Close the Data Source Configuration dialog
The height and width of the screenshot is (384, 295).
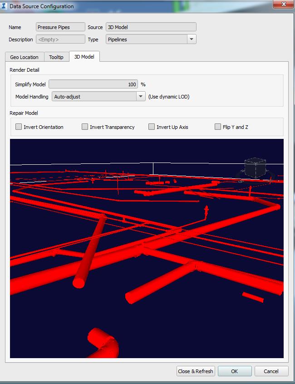[284, 4]
